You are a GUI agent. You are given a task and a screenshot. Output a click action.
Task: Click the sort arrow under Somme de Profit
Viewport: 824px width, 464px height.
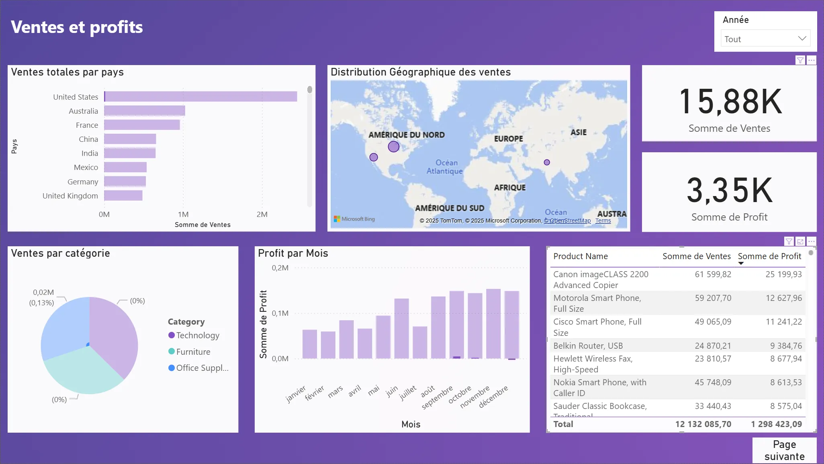[x=741, y=264]
